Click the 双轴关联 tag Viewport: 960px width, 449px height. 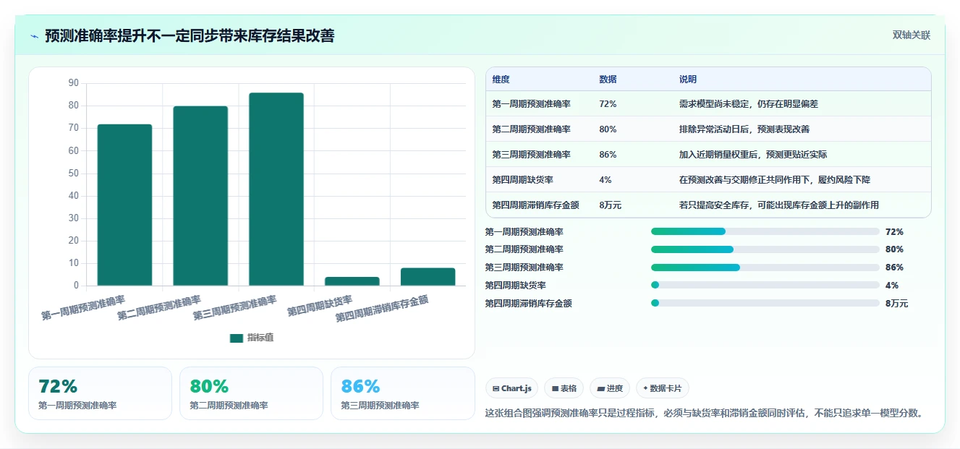[x=911, y=35]
